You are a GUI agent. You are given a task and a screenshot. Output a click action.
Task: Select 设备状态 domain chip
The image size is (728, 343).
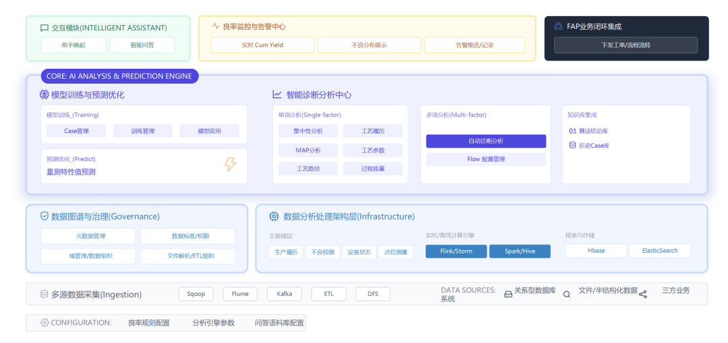(359, 252)
